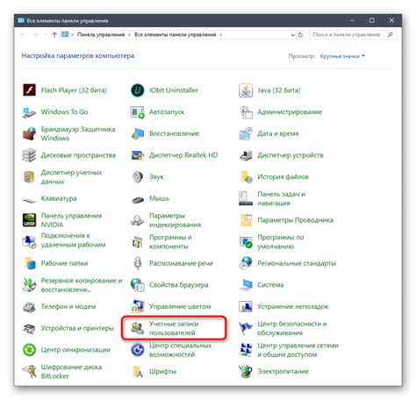Click the Учетные записи пользователей icon
Image resolution: width=416 pixels, height=400 pixels.
pos(137,328)
